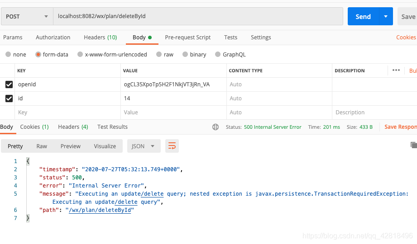Open the Test Results tab
The width and height of the screenshot is (417, 244).
coord(112,127)
